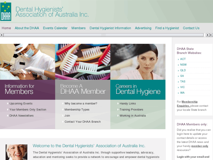View Membership Types

click(x=77, y=110)
